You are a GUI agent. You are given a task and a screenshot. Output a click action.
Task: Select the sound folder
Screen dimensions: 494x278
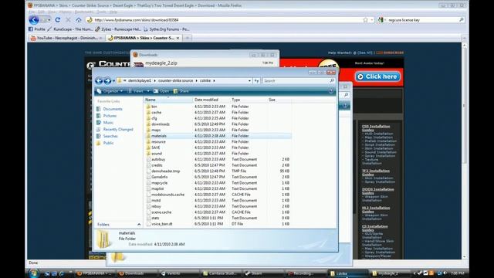(156, 154)
